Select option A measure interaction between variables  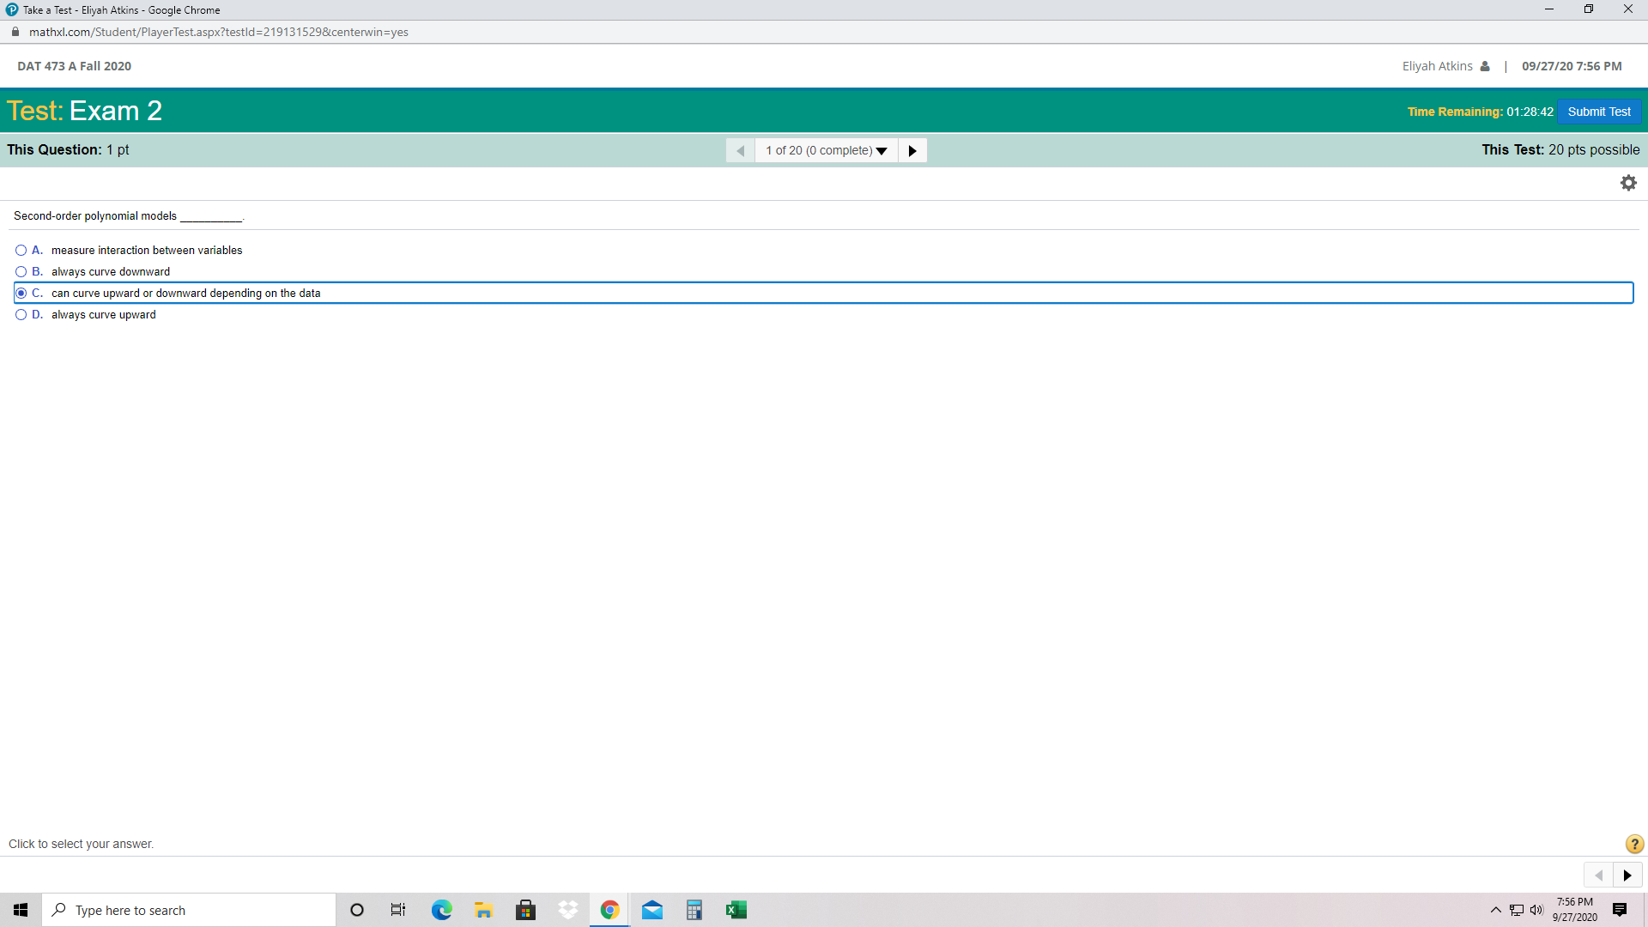click(x=21, y=251)
